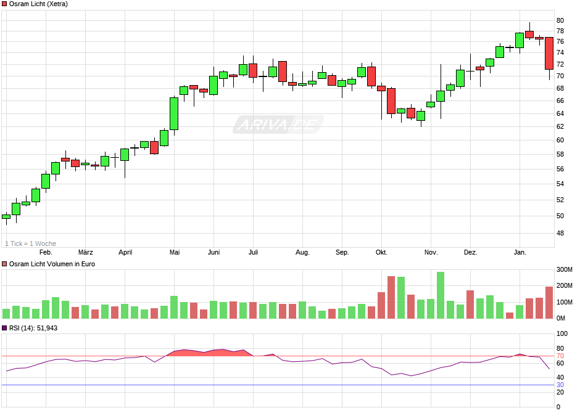This screenshot has height=413, width=580.
Task: Click the 68 price axis value
Action: pyautogui.click(x=560, y=88)
